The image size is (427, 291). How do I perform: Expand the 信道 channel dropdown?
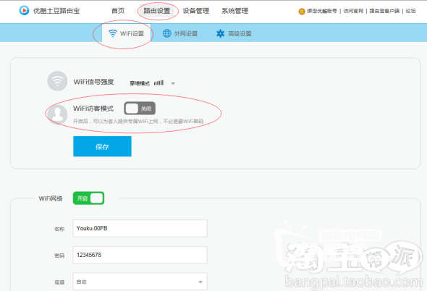[140, 282]
